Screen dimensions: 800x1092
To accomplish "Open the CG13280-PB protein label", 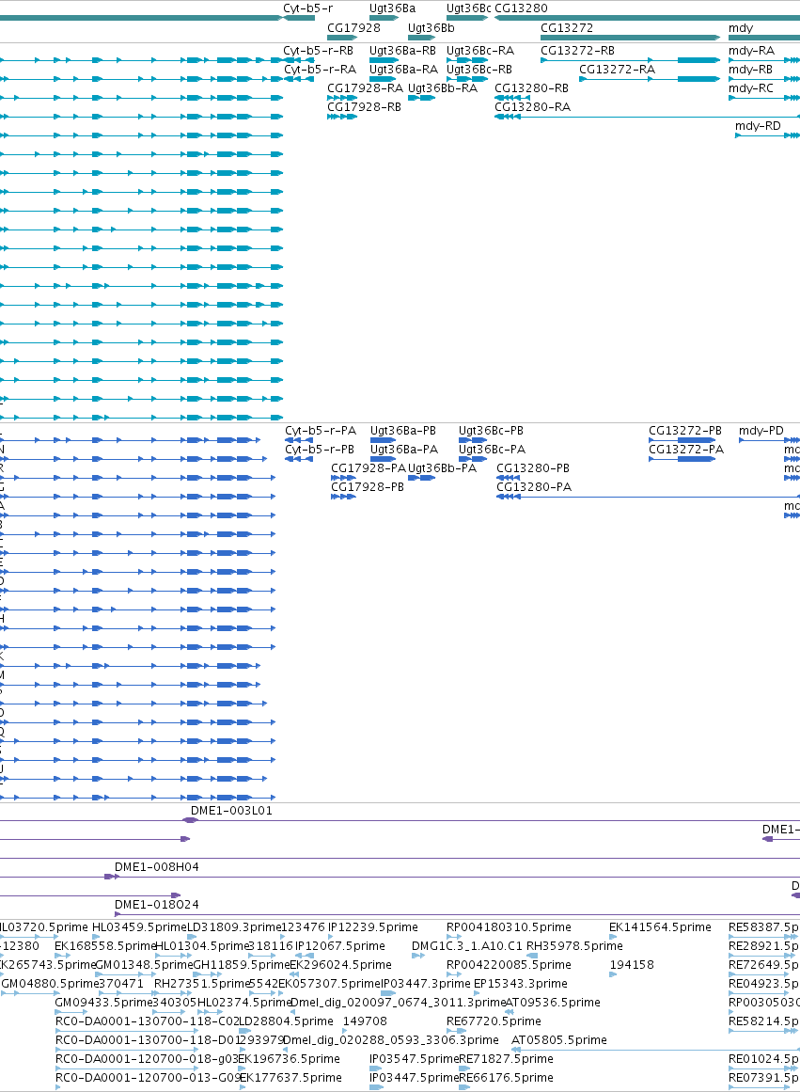I will pos(533,468).
